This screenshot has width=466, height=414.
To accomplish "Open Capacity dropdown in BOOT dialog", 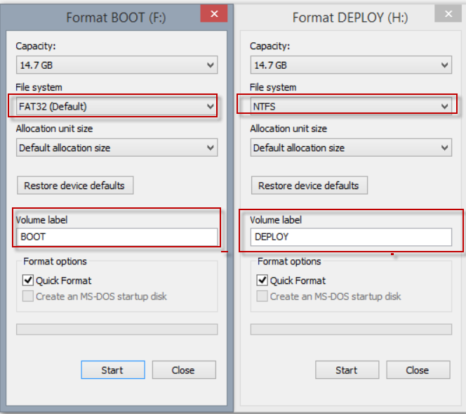I will tap(116, 65).
